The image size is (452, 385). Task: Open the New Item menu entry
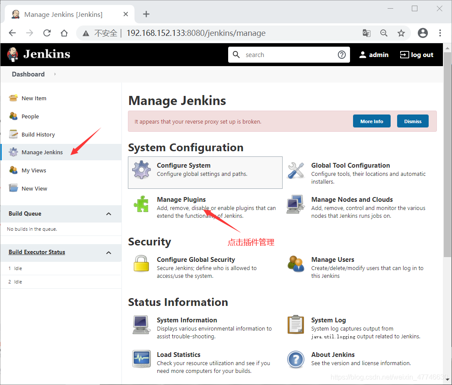coord(34,98)
